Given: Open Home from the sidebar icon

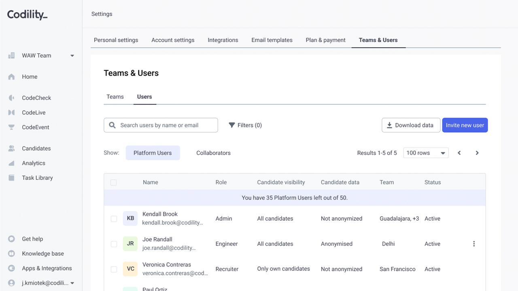Looking at the screenshot, I should coord(11,77).
